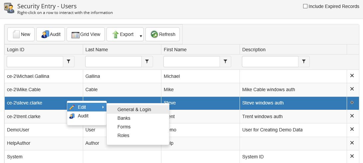This screenshot has width=363, height=163.
Task: Enable Include Expired Records checkbox
Action: coord(305,6)
